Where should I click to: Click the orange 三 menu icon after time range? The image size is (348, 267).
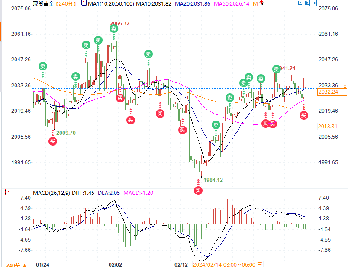pos(260,264)
